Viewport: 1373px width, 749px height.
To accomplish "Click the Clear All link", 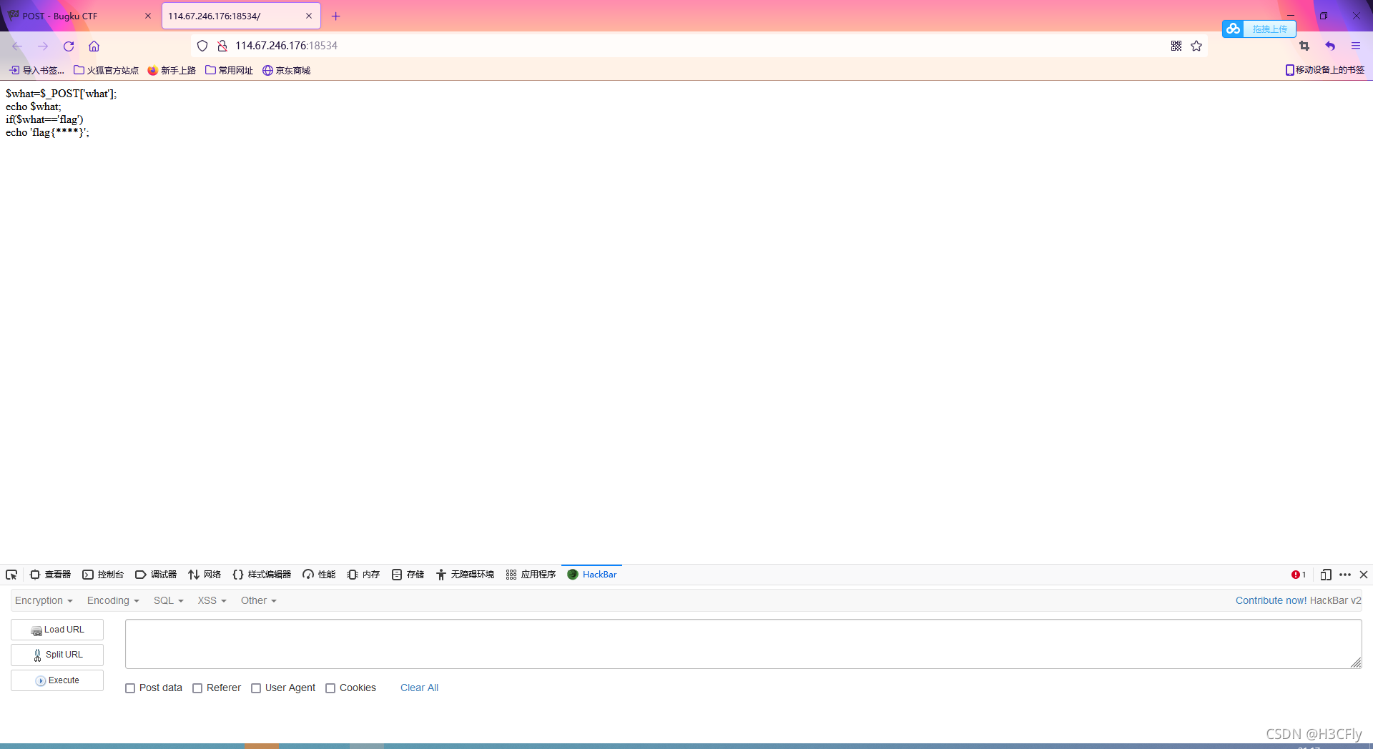I will [x=419, y=688].
